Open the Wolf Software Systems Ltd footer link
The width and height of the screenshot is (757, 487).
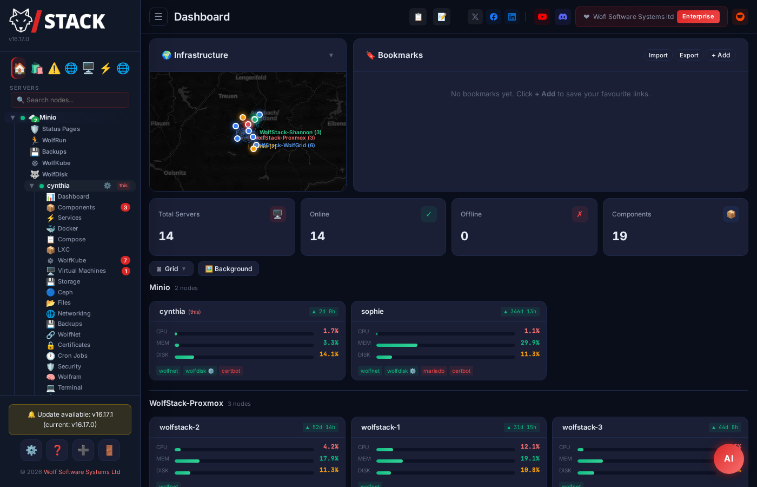tap(82, 472)
